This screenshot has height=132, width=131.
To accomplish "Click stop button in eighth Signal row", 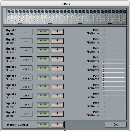I will [57, 96].
